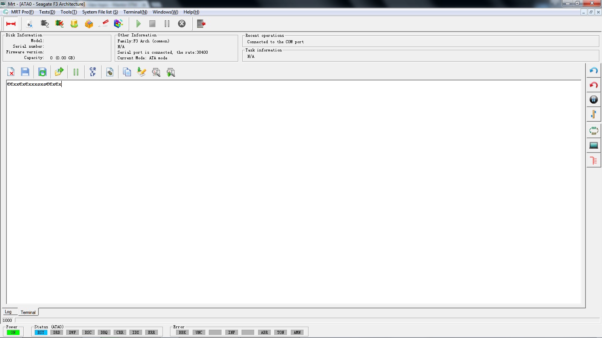Click the INF error indicator

point(232,332)
